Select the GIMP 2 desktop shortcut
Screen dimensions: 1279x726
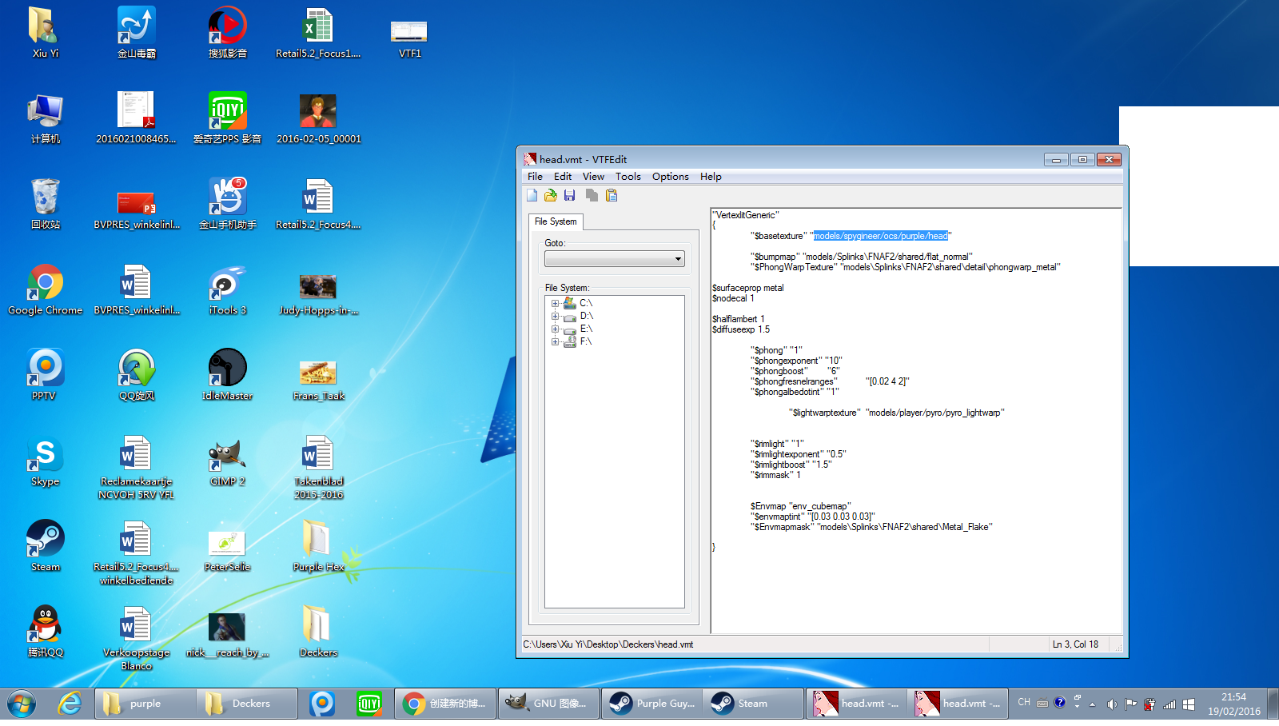click(x=227, y=461)
